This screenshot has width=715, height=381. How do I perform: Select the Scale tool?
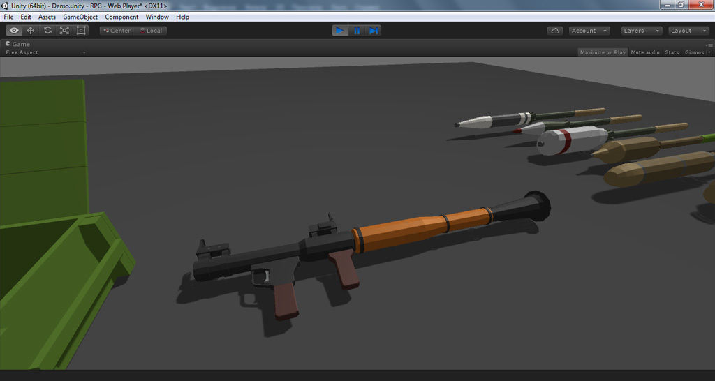[64, 31]
